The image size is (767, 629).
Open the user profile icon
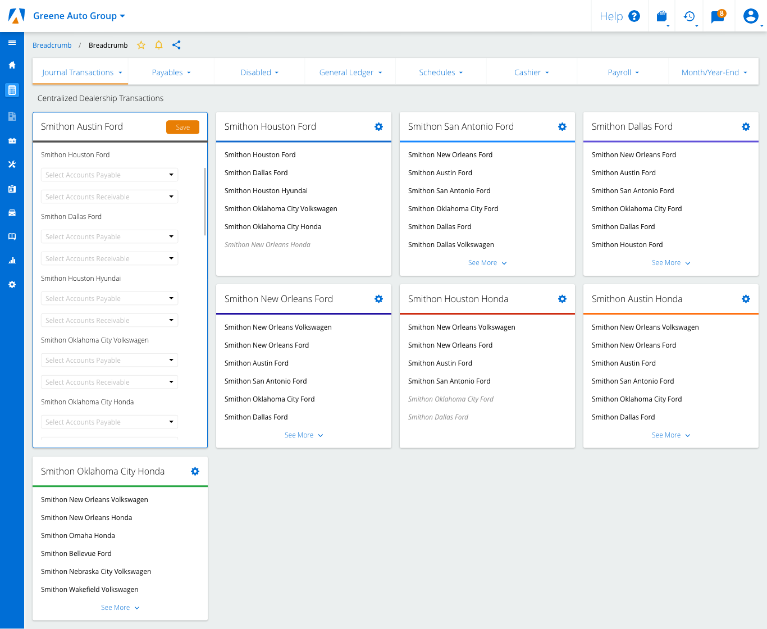click(x=750, y=16)
